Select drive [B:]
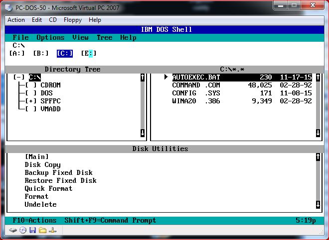 41,53
